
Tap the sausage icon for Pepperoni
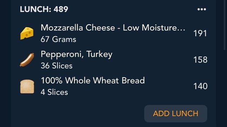click(x=27, y=60)
